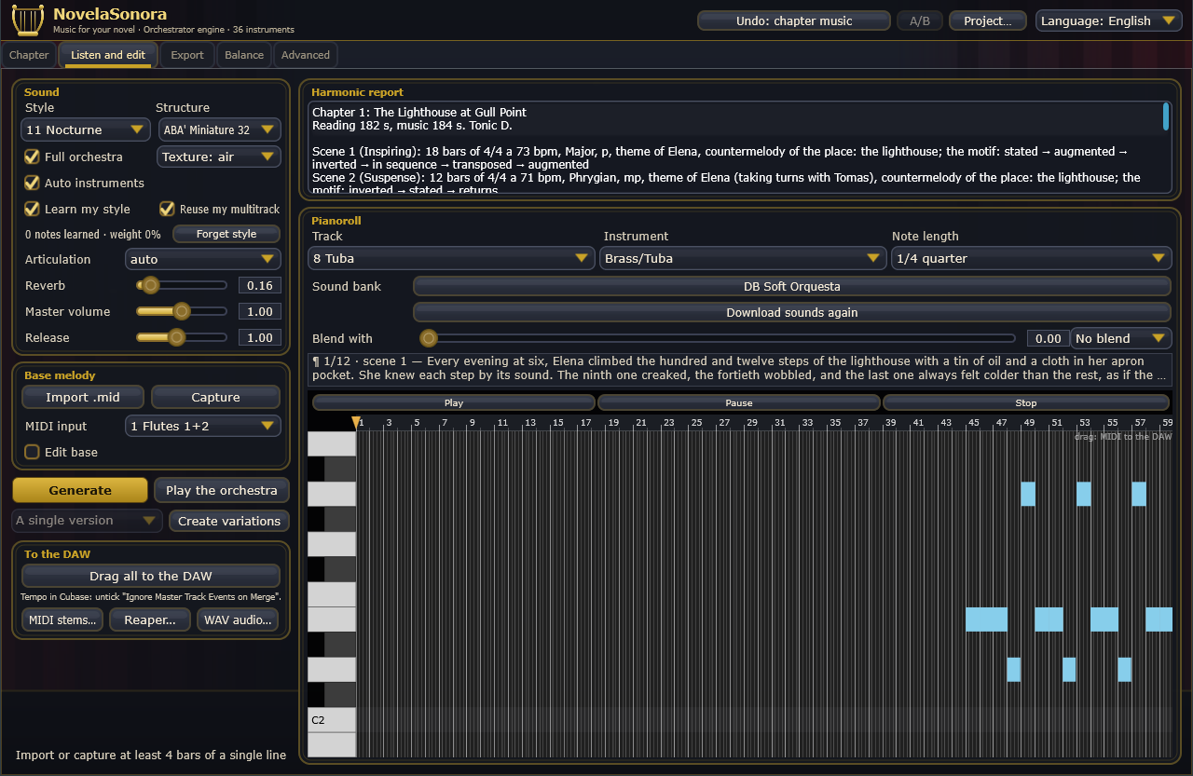This screenshot has width=1193, height=776.
Task: Click Download sounds again button
Action: [x=792, y=312]
